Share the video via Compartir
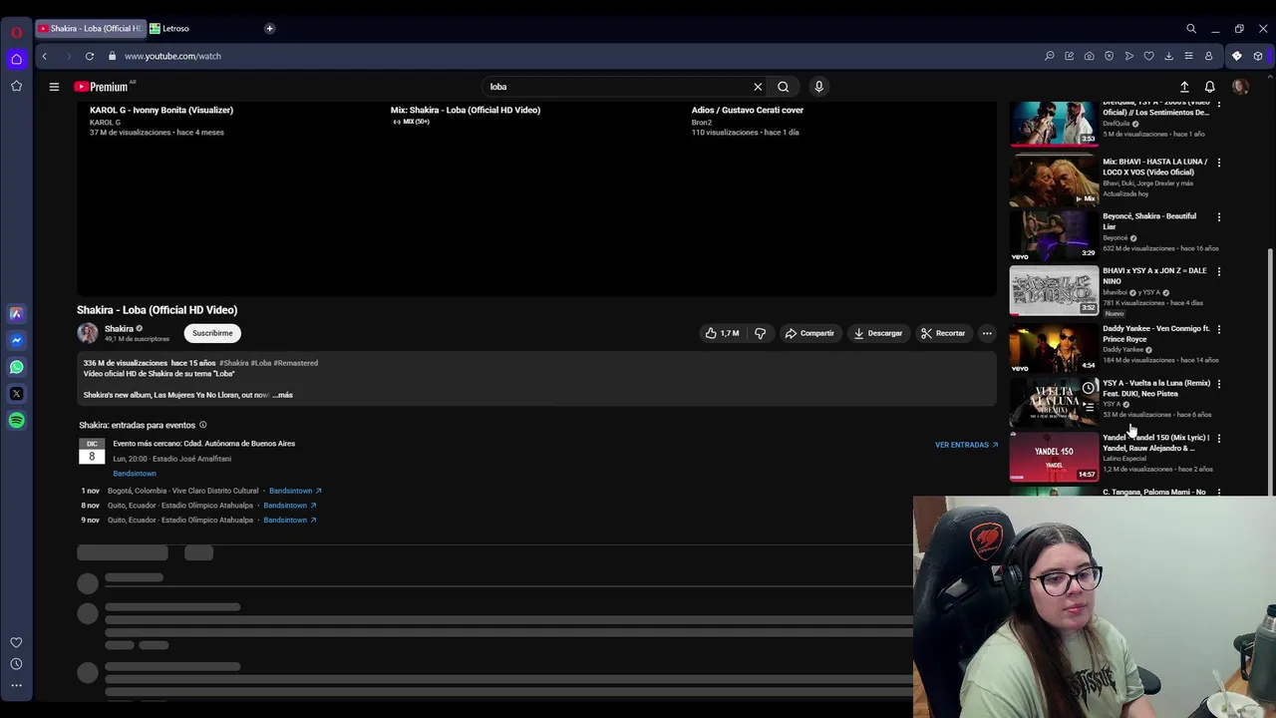1276x718 pixels. point(808,333)
